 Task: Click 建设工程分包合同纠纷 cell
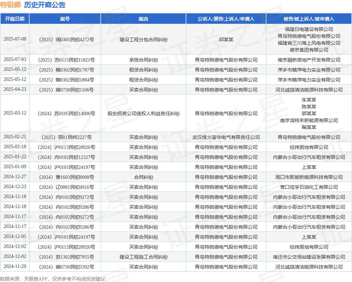tap(143, 40)
